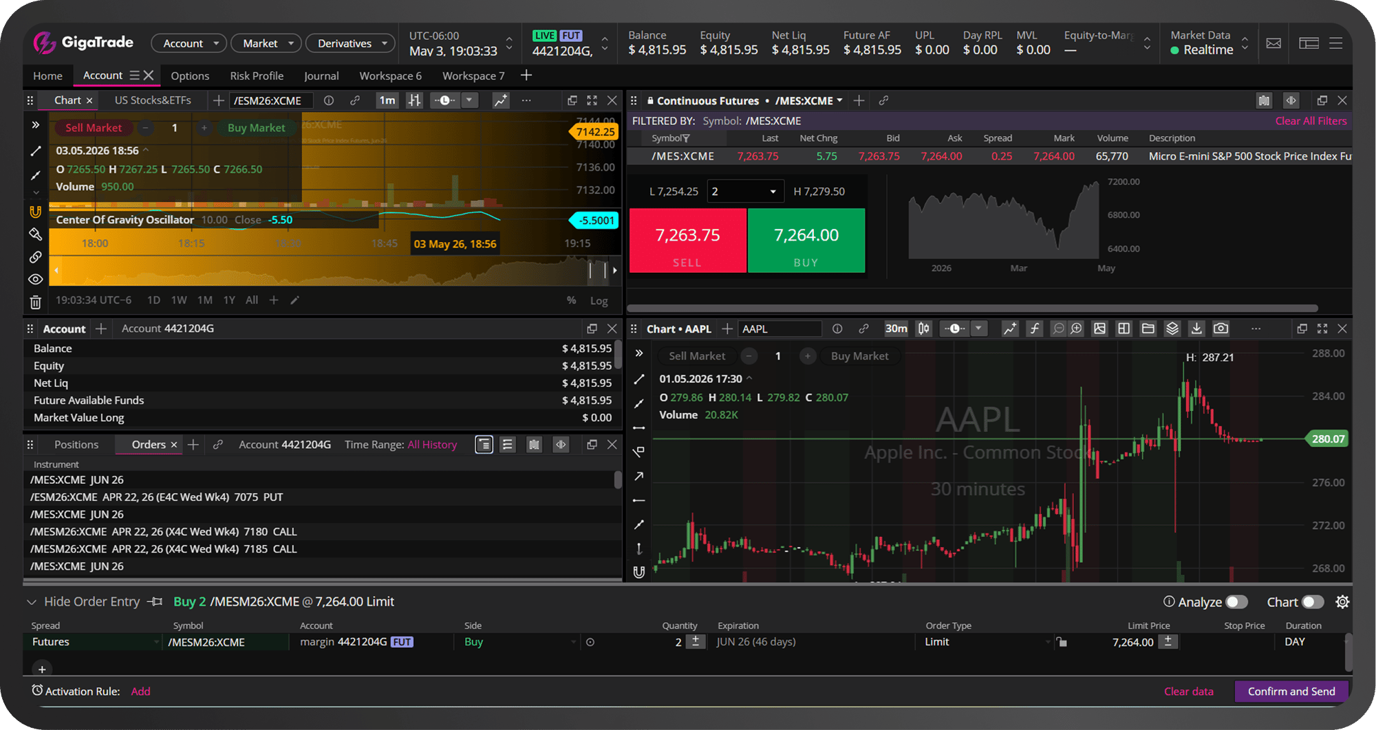Zoom out on AAPL chart

point(1059,329)
